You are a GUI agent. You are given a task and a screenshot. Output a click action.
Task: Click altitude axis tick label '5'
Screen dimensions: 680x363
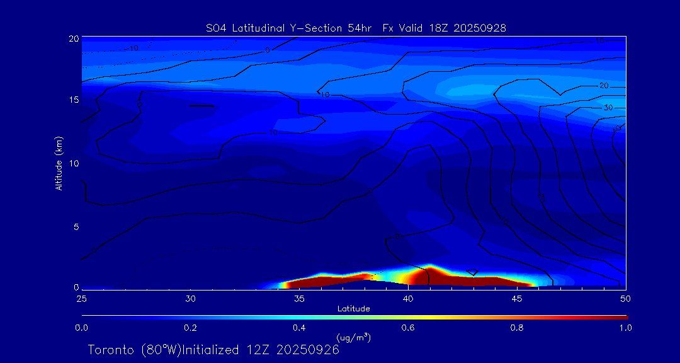tap(74, 226)
